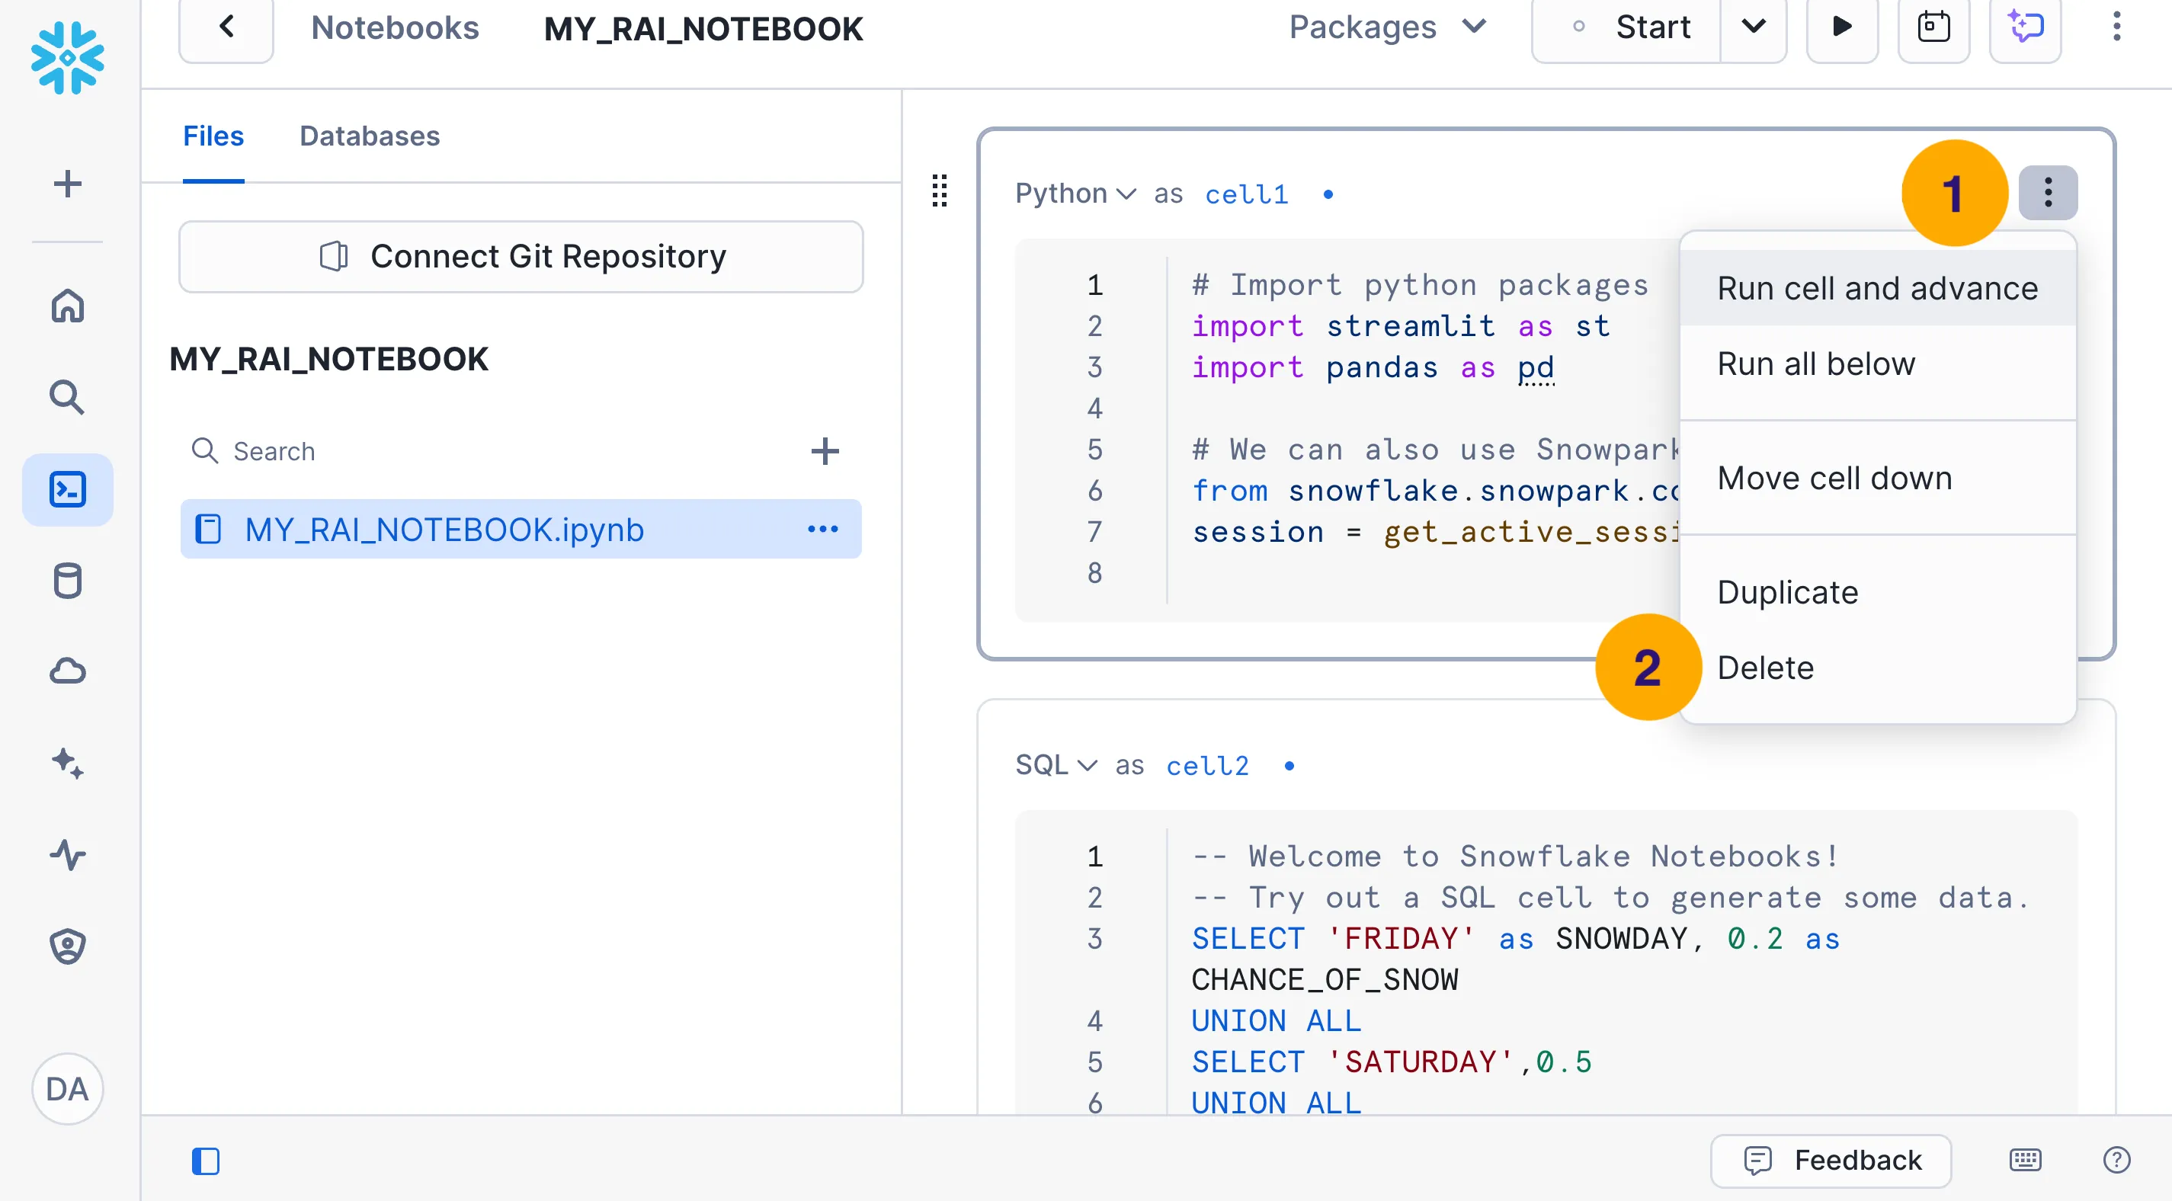2172x1201 pixels.
Task: Expand the Packages dropdown
Action: tap(1387, 27)
